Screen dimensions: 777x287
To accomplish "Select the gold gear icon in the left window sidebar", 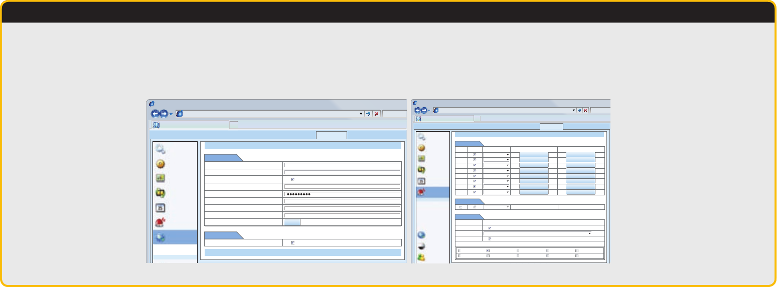I will point(161,163).
